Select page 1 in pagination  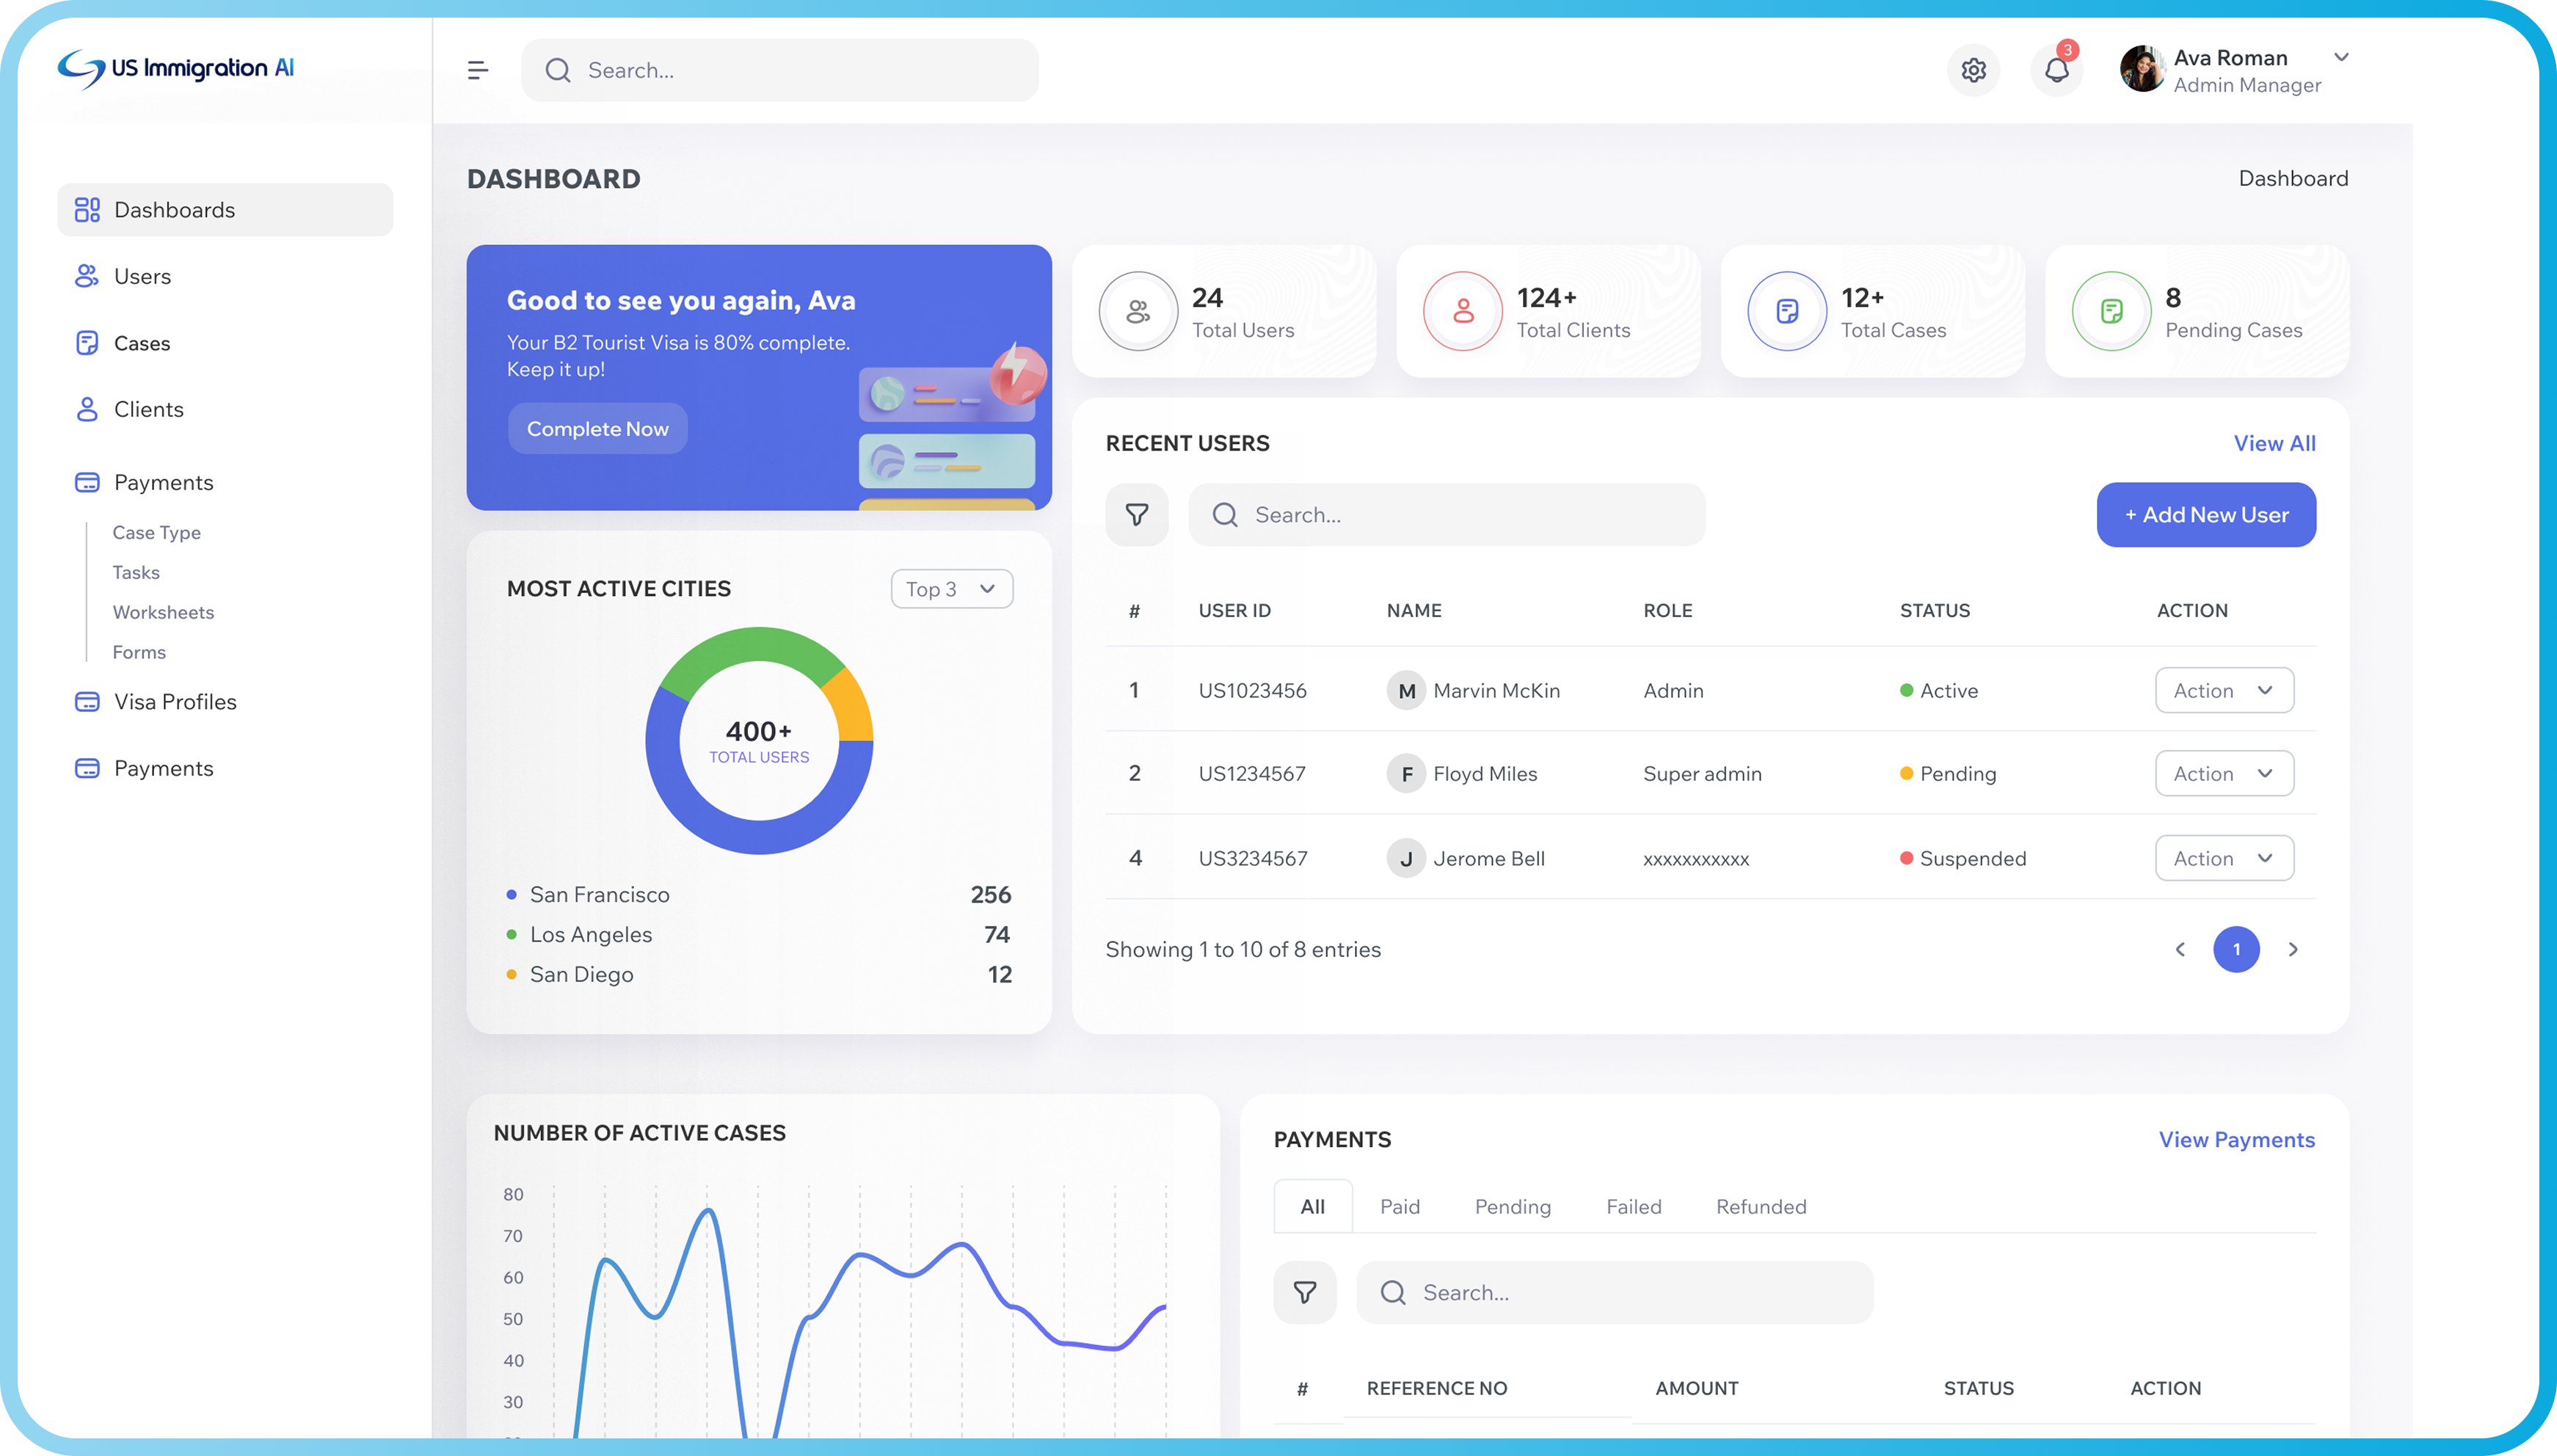[x=2236, y=949]
